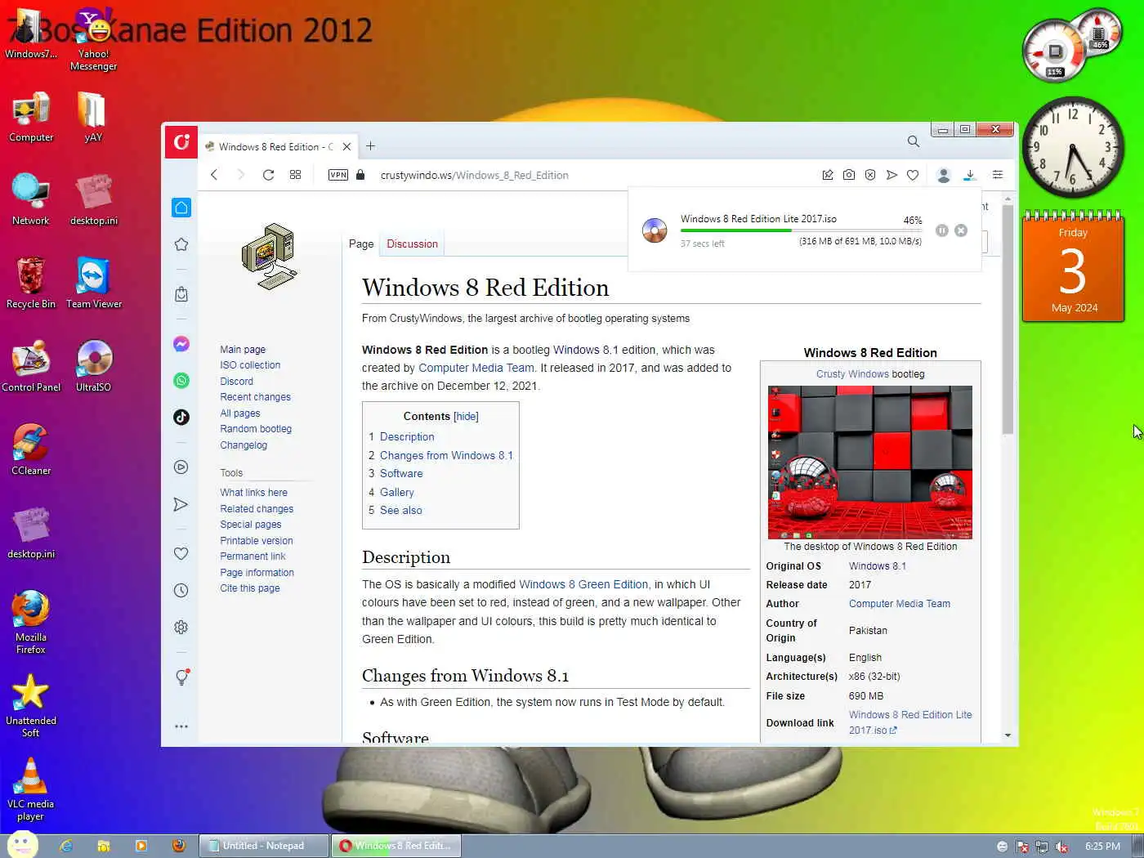The width and height of the screenshot is (1144, 858).
Task: Jump to the Gallery contents entry
Action: coord(396,493)
